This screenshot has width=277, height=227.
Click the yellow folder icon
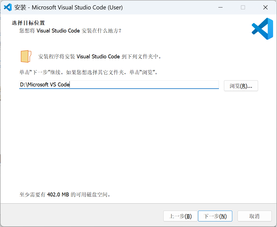tap(26, 56)
